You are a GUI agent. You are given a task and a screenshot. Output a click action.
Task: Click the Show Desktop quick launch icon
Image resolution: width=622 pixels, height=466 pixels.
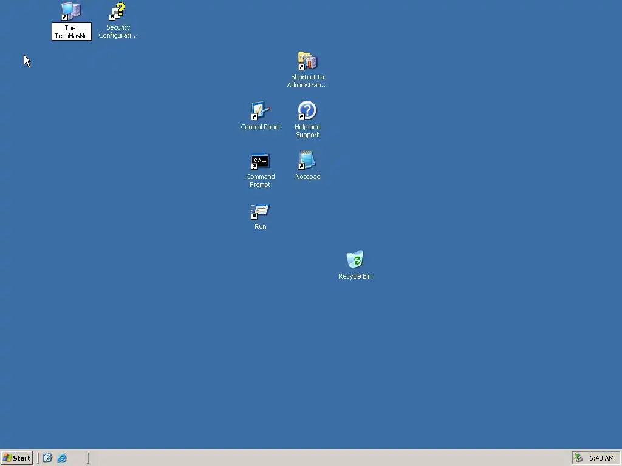[47, 458]
